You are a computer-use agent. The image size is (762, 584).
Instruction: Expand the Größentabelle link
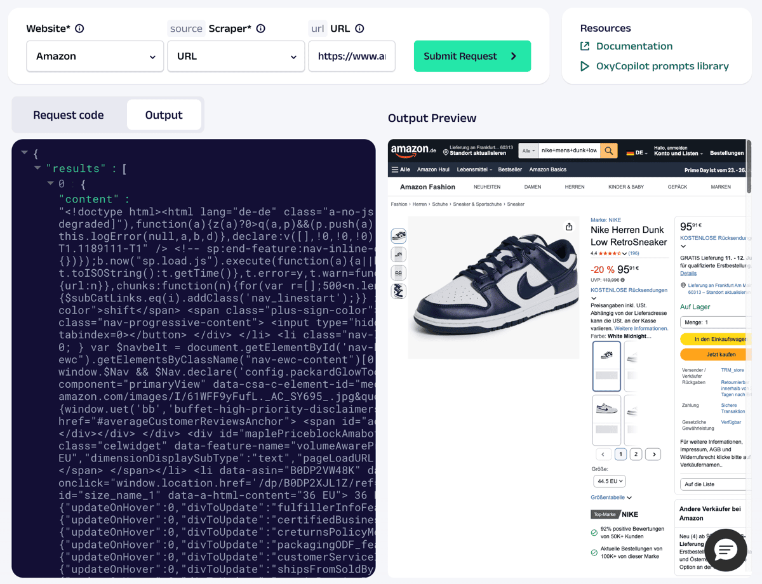[x=611, y=498]
